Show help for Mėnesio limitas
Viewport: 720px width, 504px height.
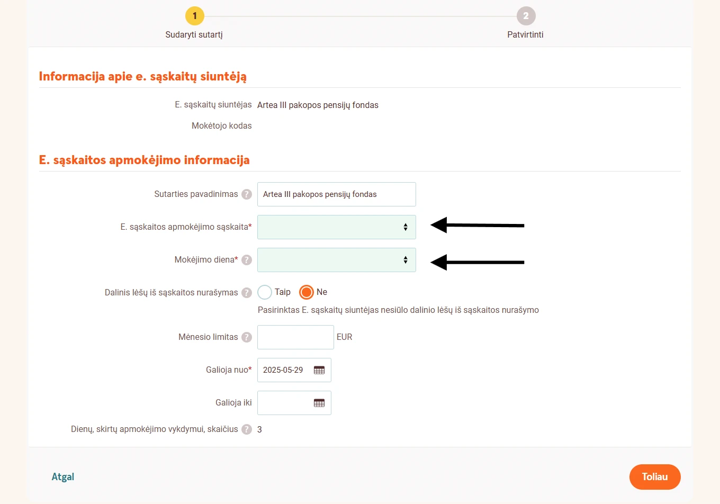(247, 337)
